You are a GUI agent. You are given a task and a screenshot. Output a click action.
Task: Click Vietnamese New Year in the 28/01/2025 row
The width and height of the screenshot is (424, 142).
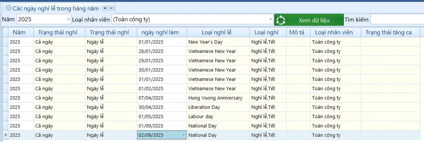(x=218, y=51)
